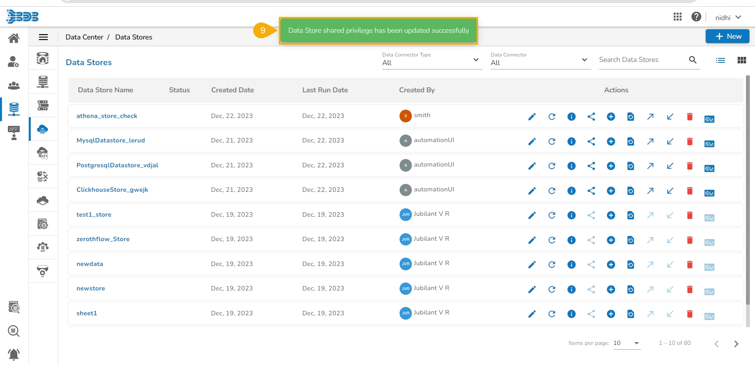Switch to list view
755x365 pixels.
(x=720, y=60)
